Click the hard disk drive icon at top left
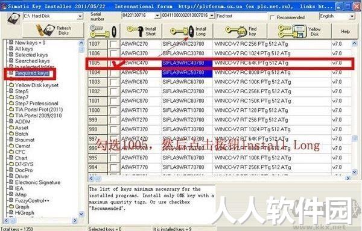The width and height of the screenshot is (362, 231). 13,19
